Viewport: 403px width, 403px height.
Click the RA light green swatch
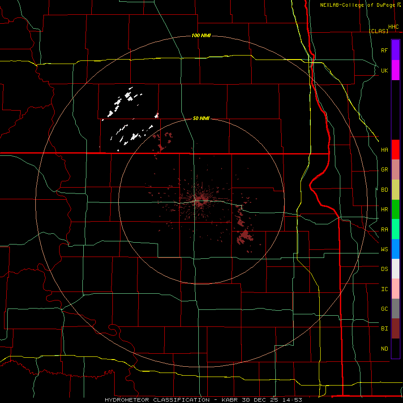395,229
